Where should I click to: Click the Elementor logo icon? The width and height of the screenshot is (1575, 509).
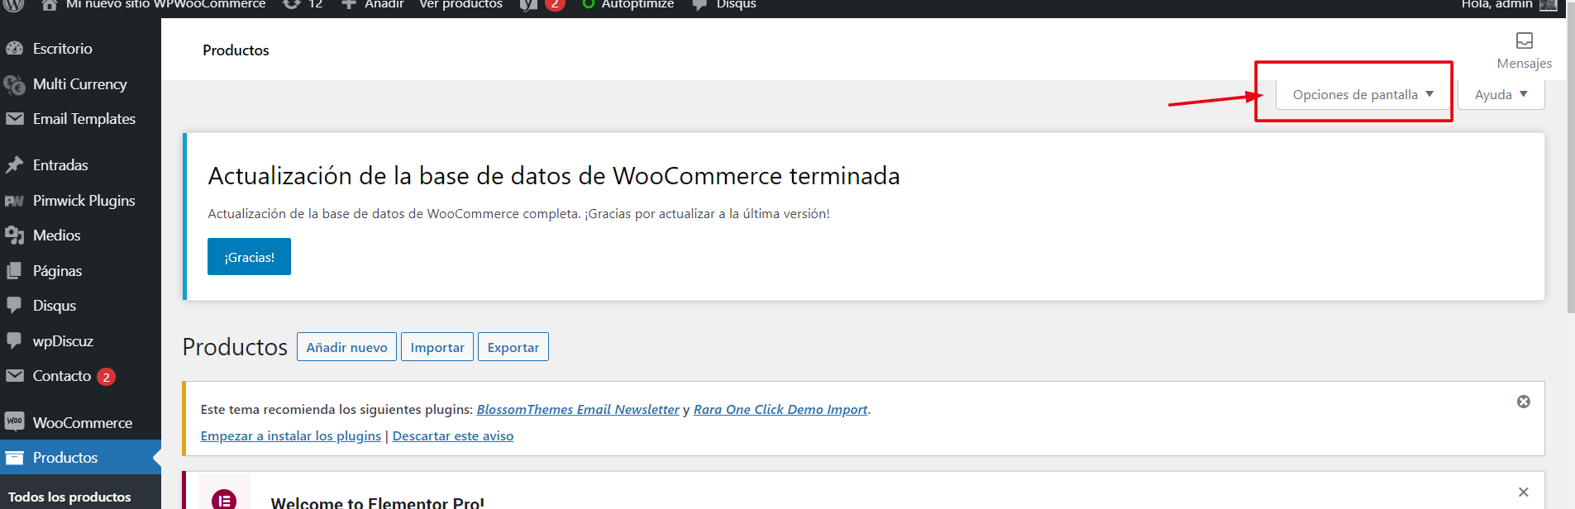(x=224, y=499)
